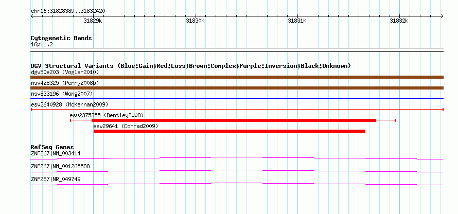Click the chr16:31828389..31832420 region label
Viewport: 458px width, 214px height.
click(68, 11)
